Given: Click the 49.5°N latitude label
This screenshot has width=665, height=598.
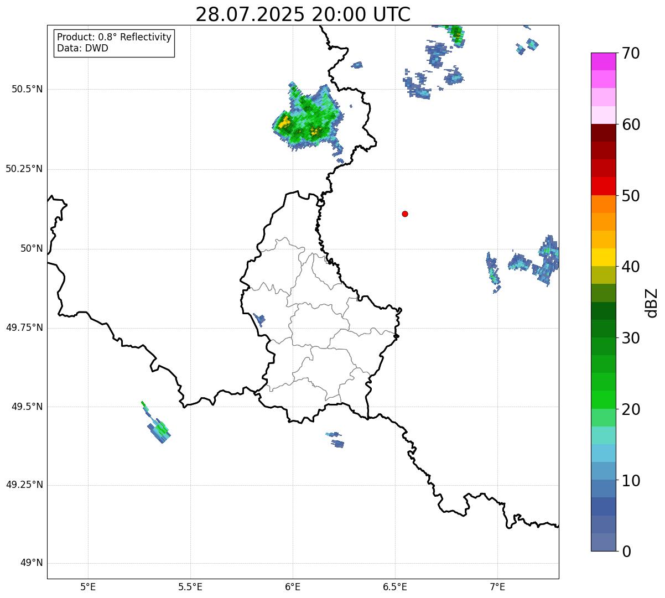Looking at the screenshot, I should click(x=27, y=407).
